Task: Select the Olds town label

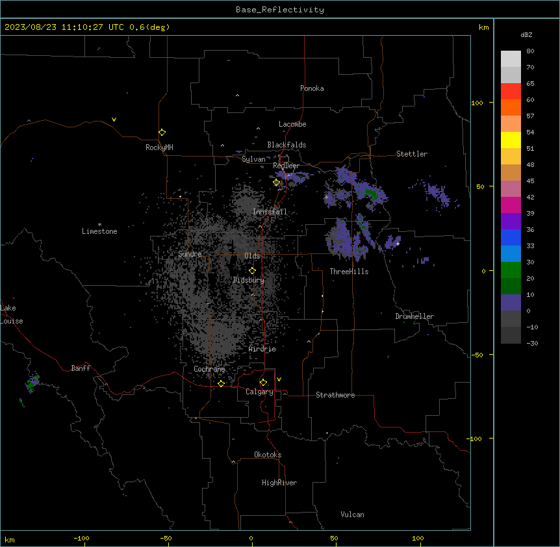Action: [x=252, y=256]
